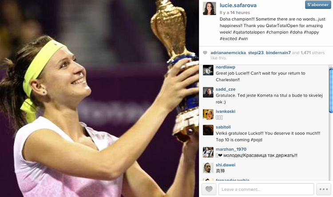Click the photo of the trophy celebration
This screenshot has width=333, height=197.
click(99, 98)
